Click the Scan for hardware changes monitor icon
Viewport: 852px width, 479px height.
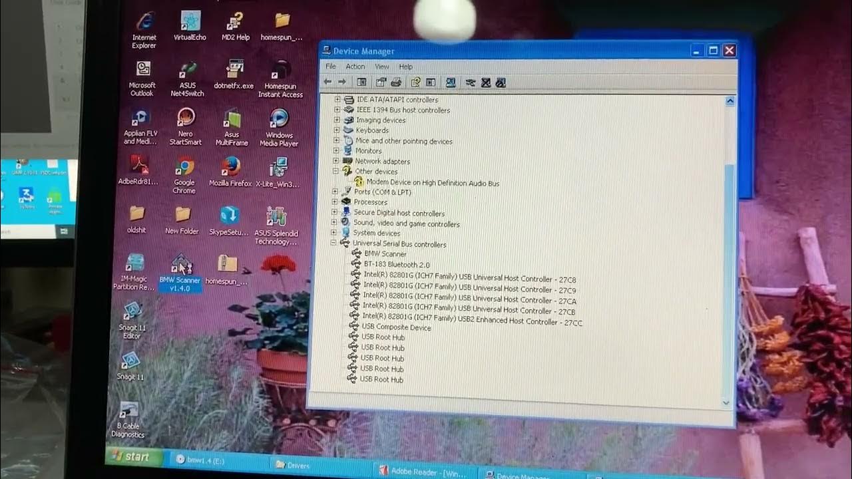(x=451, y=82)
